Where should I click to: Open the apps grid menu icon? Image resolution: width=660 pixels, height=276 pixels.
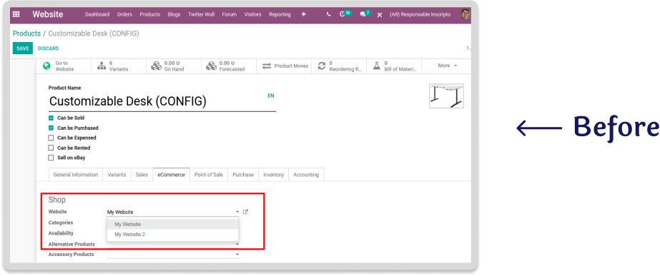tap(16, 14)
